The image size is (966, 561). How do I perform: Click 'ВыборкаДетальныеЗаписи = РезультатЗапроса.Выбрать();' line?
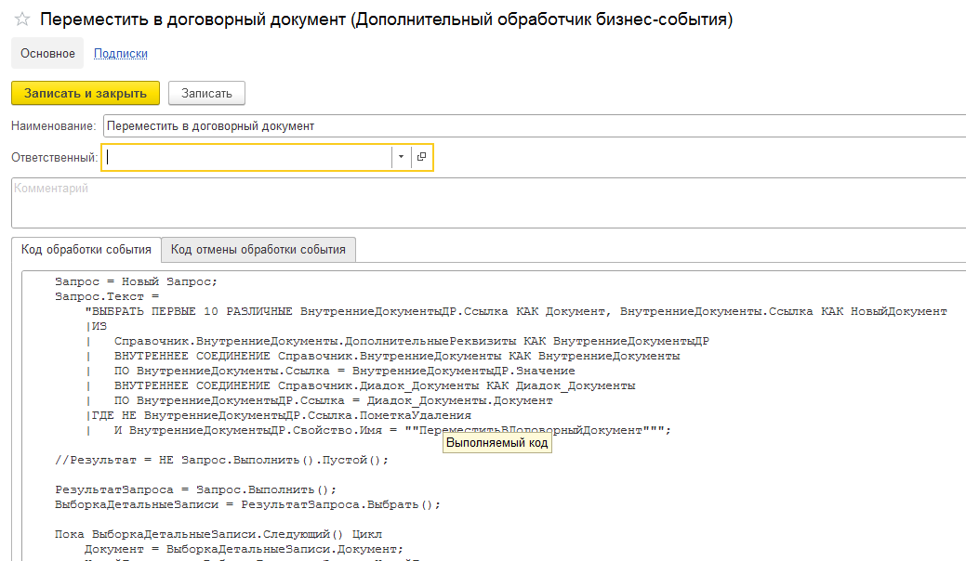click(247, 504)
